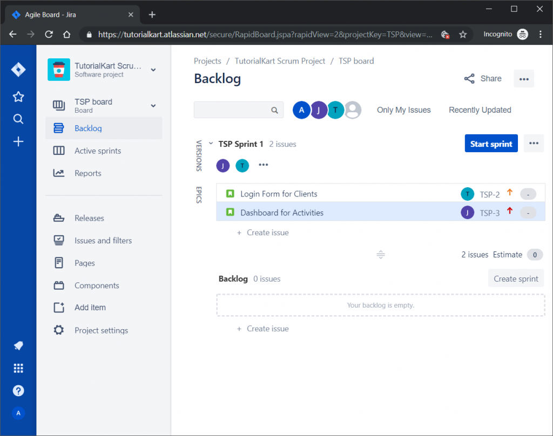Open the Projects breadcrumb link

(x=207, y=61)
